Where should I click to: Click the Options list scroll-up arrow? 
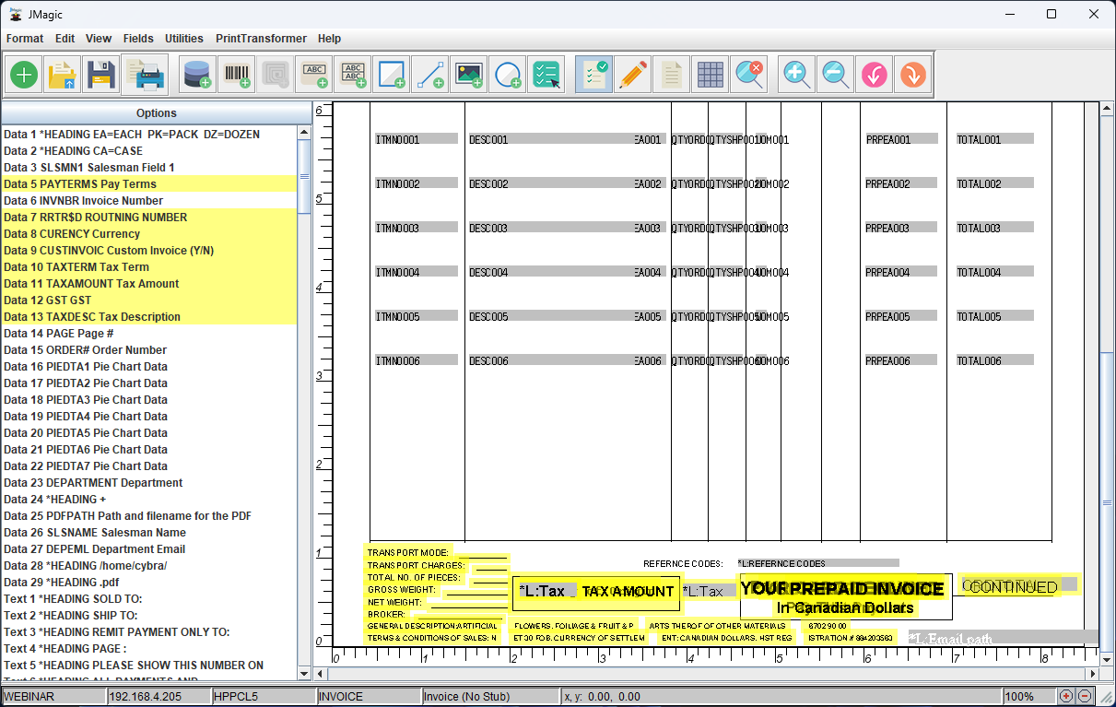click(304, 133)
